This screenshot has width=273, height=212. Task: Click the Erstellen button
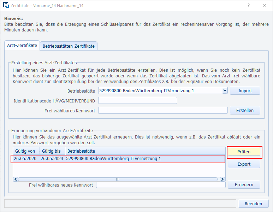(245, 111)
